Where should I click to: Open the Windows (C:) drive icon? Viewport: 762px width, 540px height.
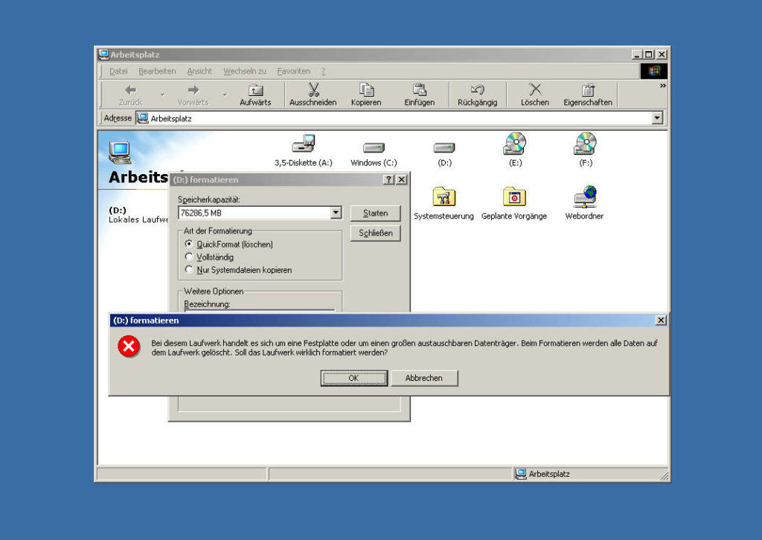coord(372,146)
